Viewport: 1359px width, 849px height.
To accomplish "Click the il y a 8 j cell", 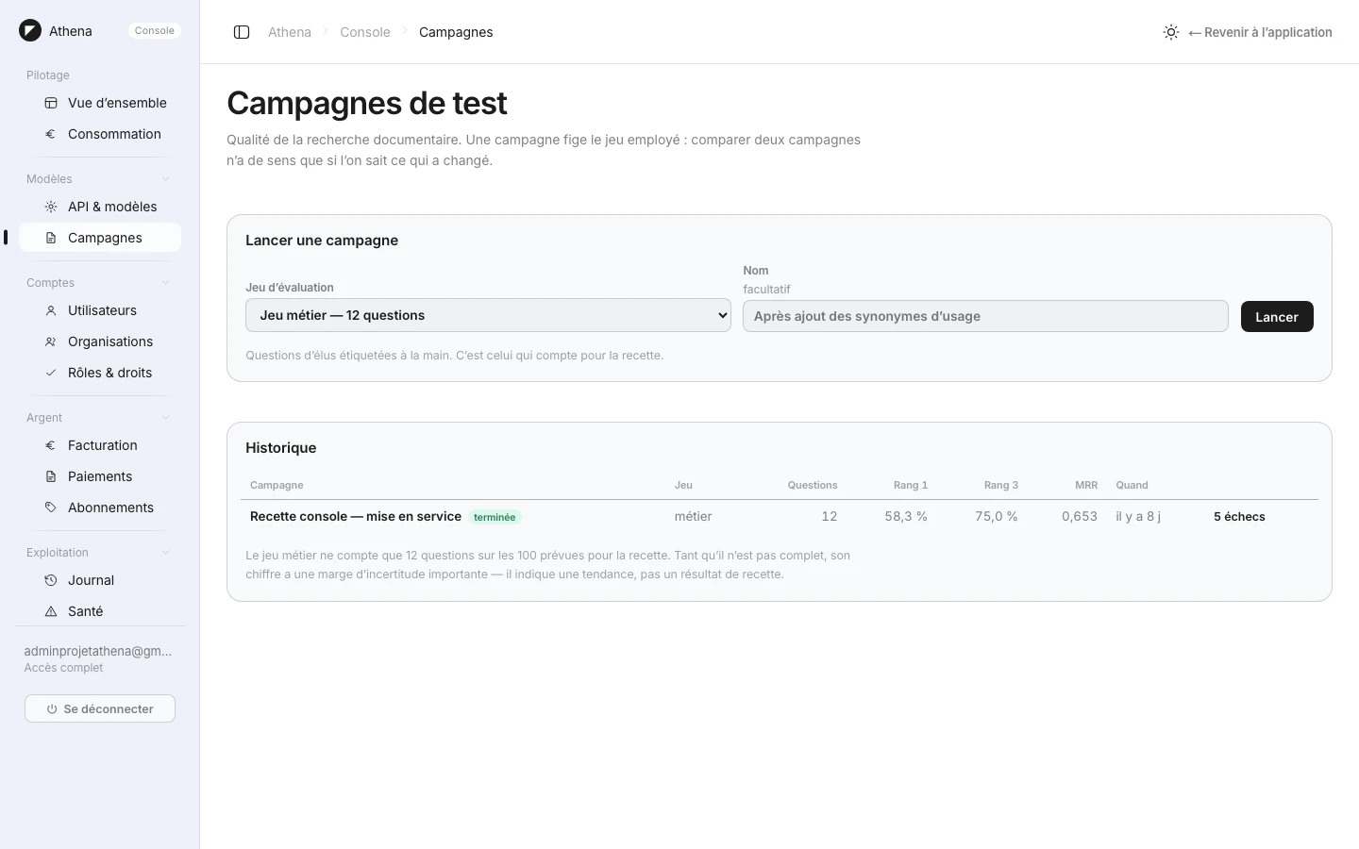I will [1138, 516].
